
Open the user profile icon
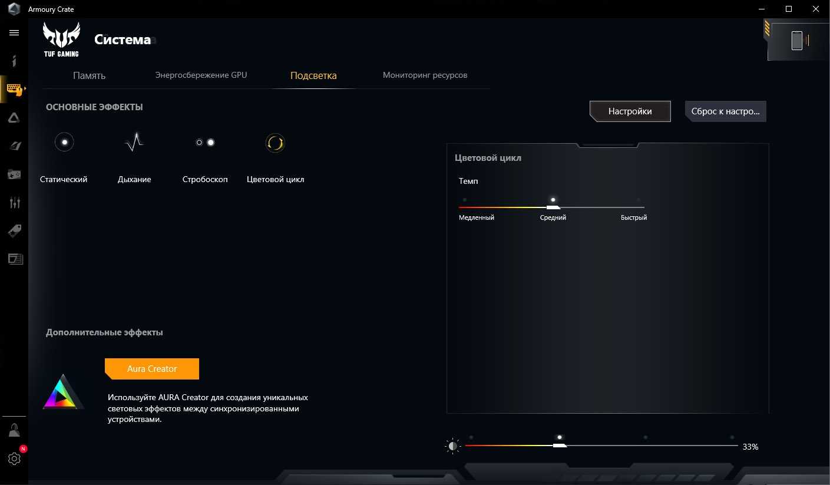(x=14, y=430)
